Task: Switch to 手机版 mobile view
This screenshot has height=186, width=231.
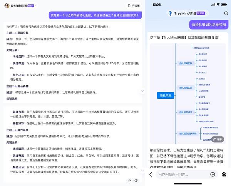Action: pos(134,6)
